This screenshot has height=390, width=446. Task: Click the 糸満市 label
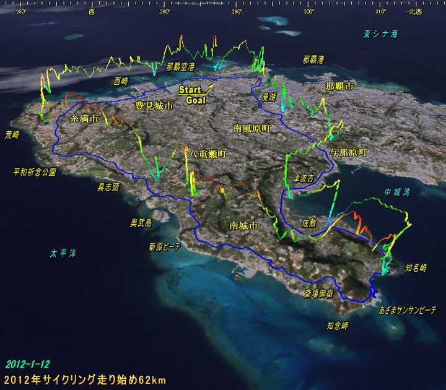click(x=84, y=118)
